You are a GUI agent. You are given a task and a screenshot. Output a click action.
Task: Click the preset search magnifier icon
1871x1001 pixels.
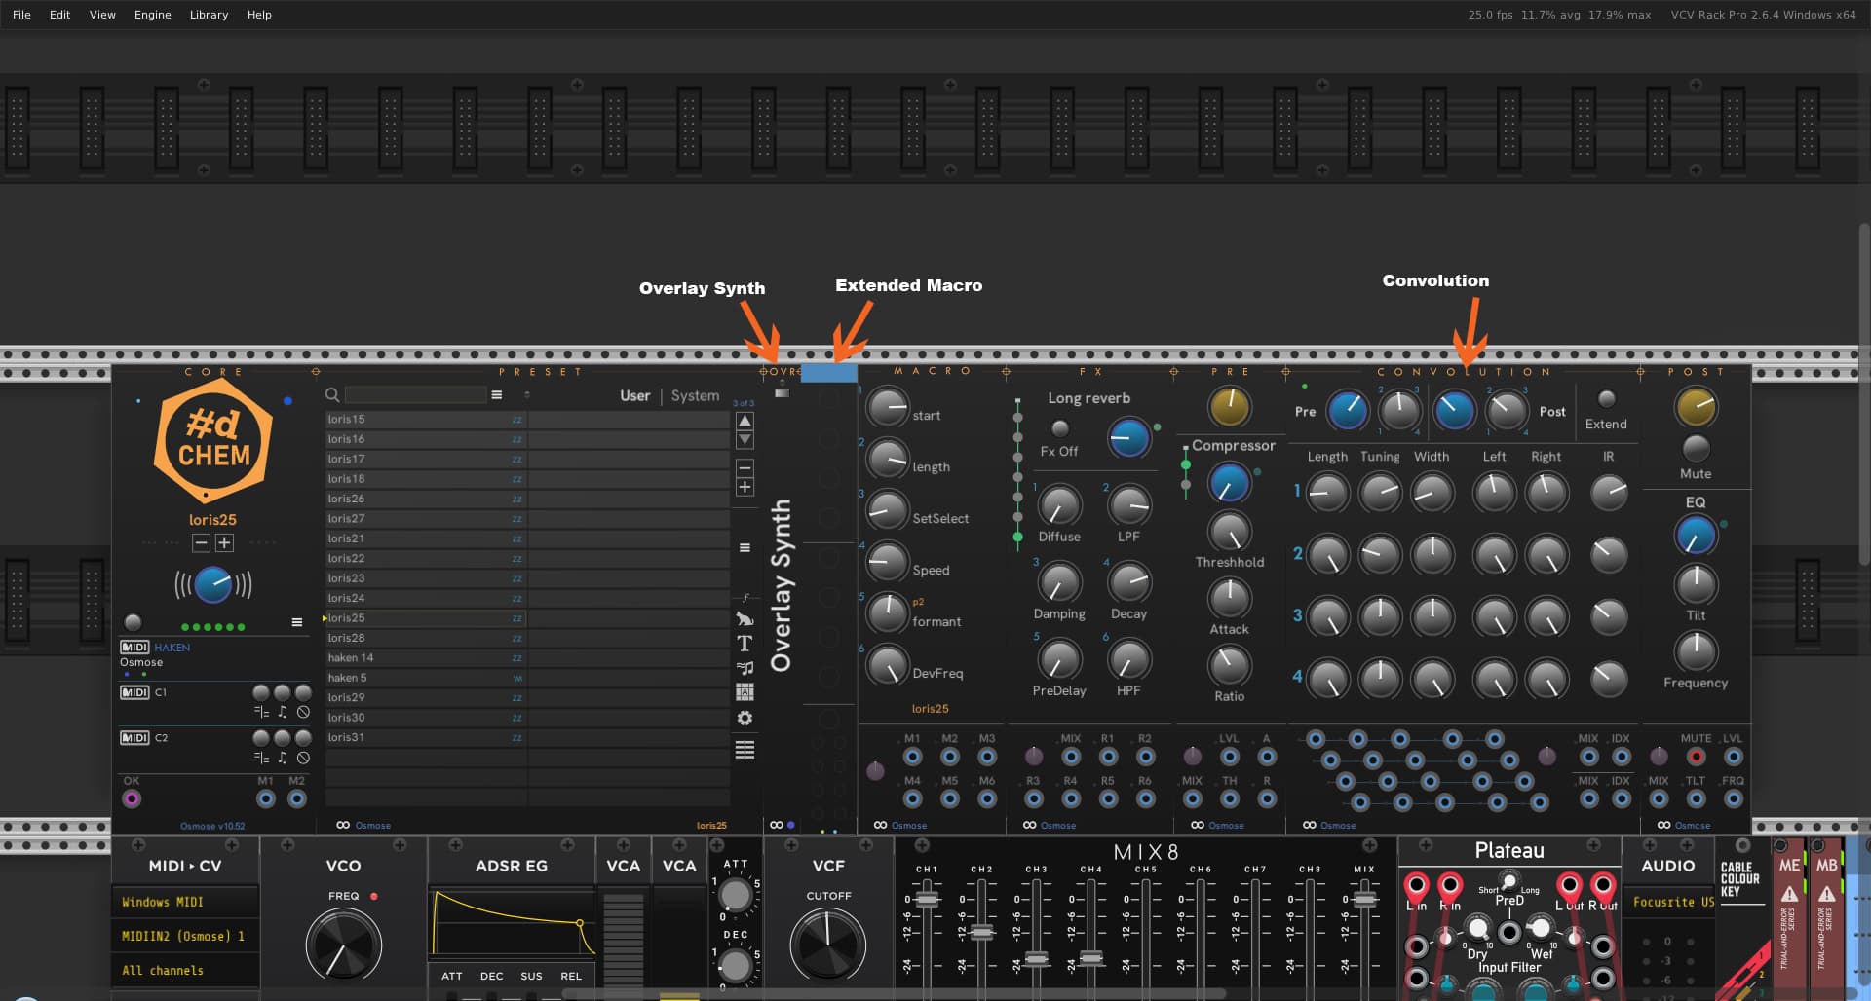coord(332,395)
